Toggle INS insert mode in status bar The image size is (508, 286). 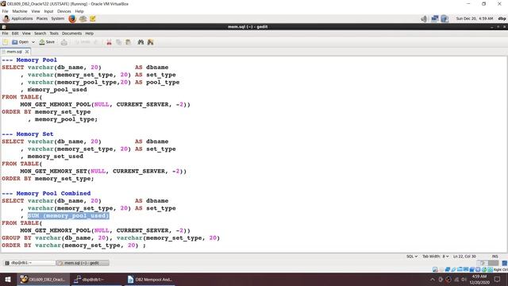[495, 257]
